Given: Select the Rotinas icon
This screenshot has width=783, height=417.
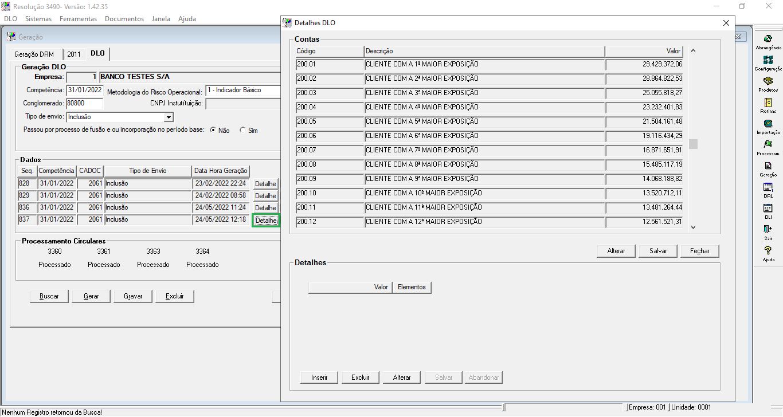Looking at the screenshot, I should click(768, 103).
